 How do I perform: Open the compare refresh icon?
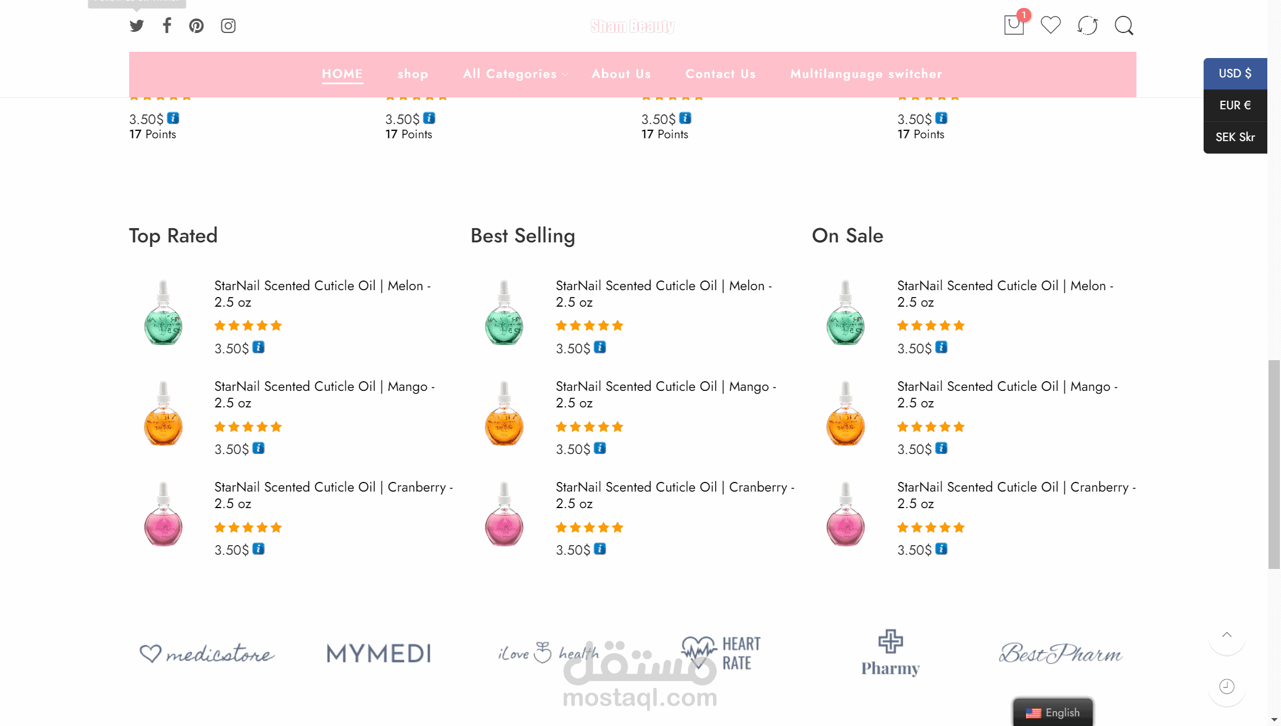point(1088,25)
